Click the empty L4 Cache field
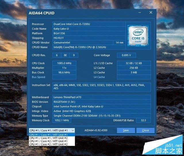Image resolution: width=184 pixels, height=156 pixels. pos(134,77)
